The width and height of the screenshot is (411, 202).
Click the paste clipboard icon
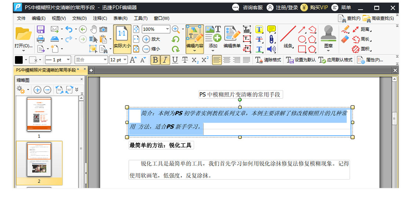pyautogui.click(x=103, y=39)
